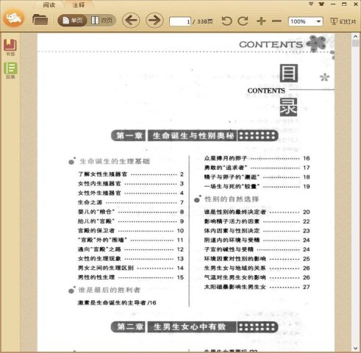Go to previous page with left arrow
361x353 pixels.
point(131,21)
